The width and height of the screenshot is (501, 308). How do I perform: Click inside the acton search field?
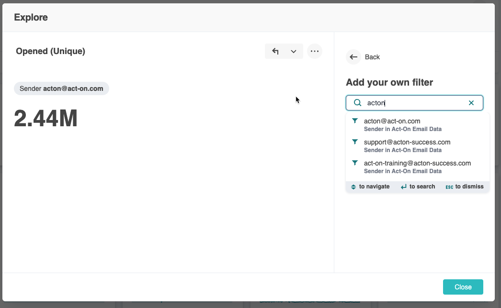412,102
